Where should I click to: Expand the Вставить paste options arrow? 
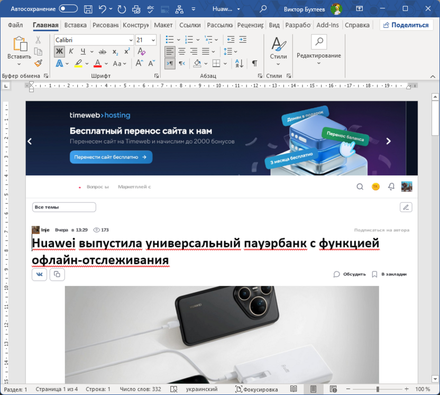coord(19,64)
